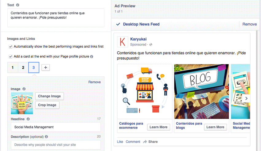Click the ad body text in preview
Viewport: 261px width, 151px height.
click(x=181, y=55)
